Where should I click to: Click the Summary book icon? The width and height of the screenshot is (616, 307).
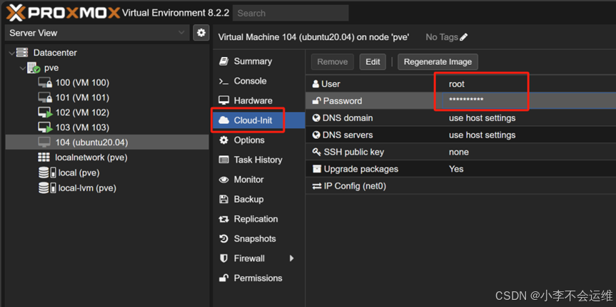coord(223,61)
